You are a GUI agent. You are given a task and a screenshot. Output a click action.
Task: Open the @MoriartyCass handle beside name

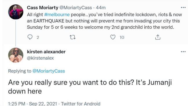point(76,8)
